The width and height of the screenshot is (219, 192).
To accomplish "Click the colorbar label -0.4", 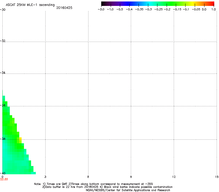I will coord(129,9).
